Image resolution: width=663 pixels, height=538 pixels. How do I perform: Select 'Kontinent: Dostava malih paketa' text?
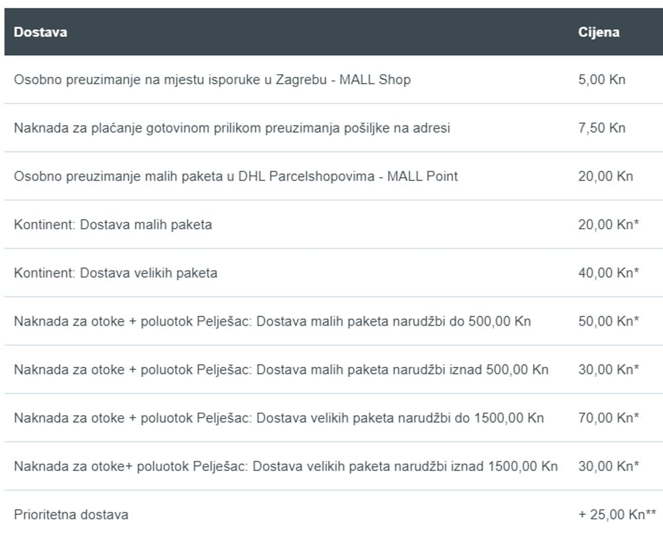[113, 224]
